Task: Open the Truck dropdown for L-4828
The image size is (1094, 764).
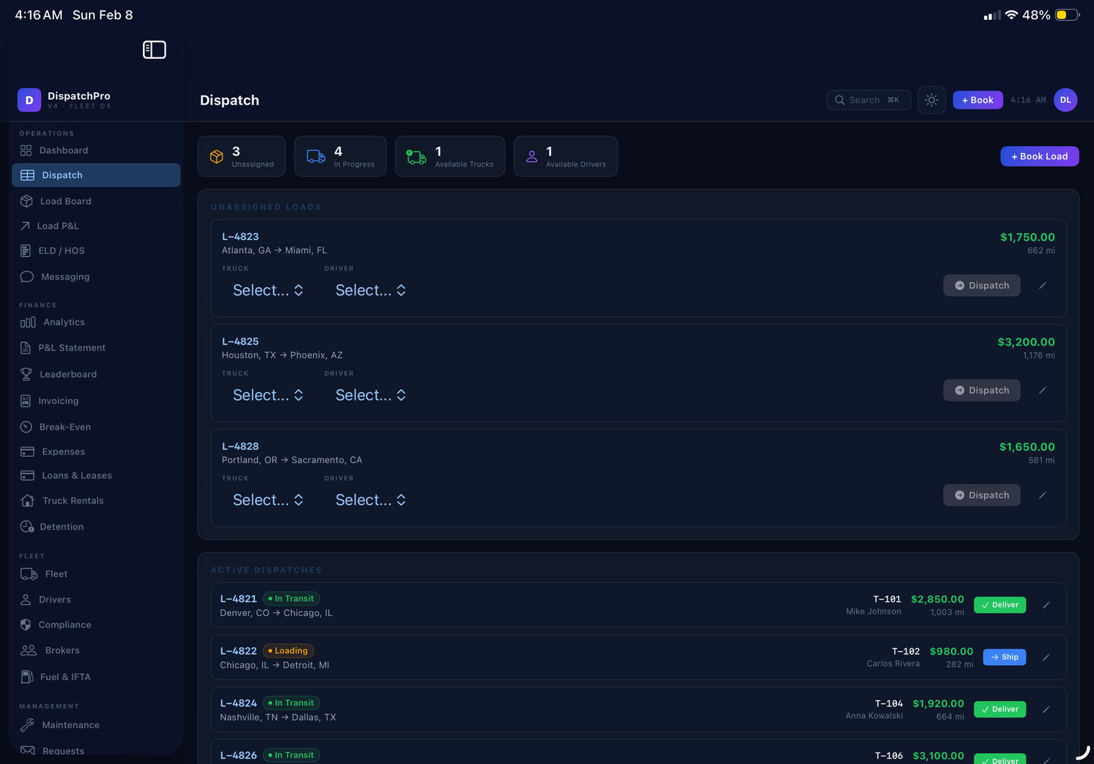Action: click(x=267, y=500)
